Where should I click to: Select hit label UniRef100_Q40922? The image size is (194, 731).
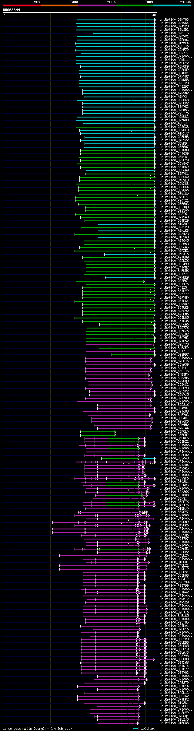click(174, 140)
